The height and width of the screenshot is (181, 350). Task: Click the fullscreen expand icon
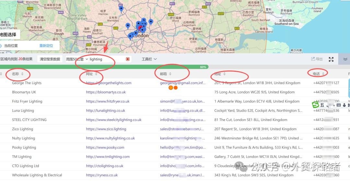(331, 59)
